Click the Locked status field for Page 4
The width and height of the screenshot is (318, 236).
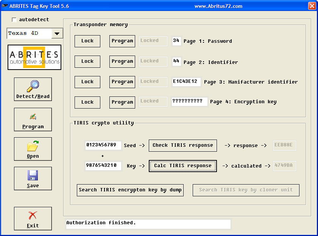[153, 101]
